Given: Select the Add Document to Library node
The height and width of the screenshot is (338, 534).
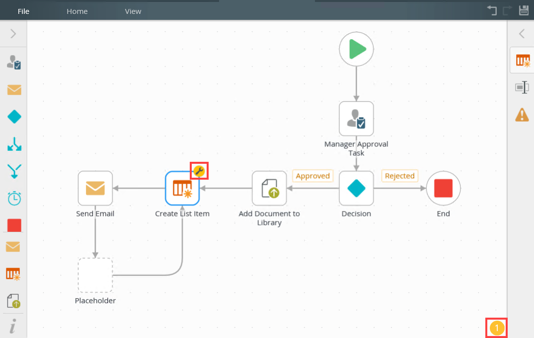Looking at the screenshot, I should point(269,188).
